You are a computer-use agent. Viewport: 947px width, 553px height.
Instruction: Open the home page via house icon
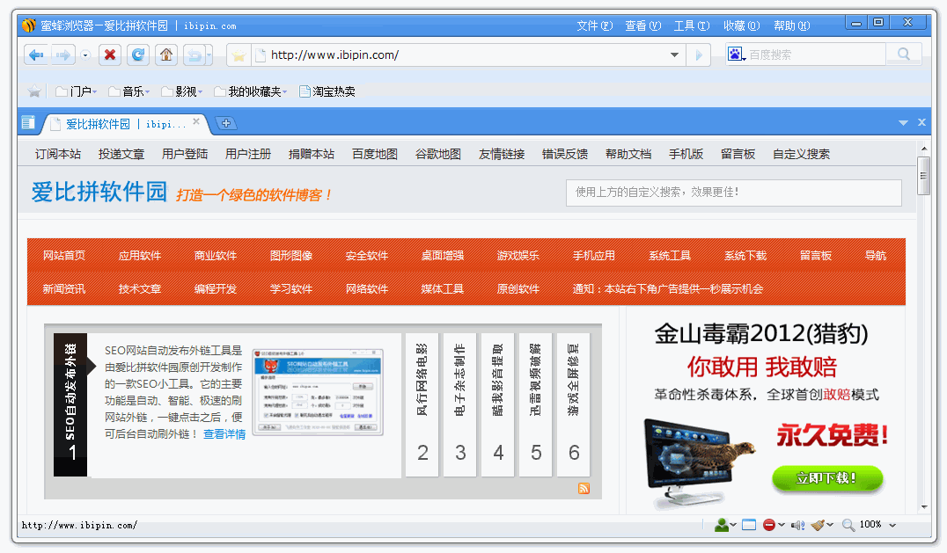click(166, 55)
